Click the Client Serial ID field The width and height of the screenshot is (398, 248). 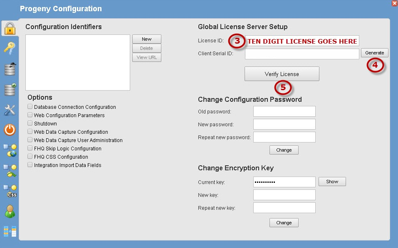[302, 54]
